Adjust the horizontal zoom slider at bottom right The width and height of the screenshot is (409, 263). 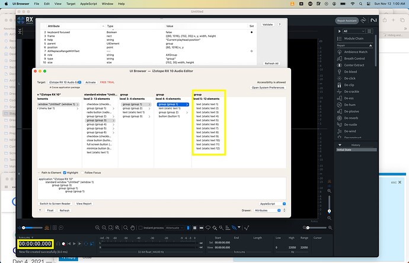coord(317,228)
